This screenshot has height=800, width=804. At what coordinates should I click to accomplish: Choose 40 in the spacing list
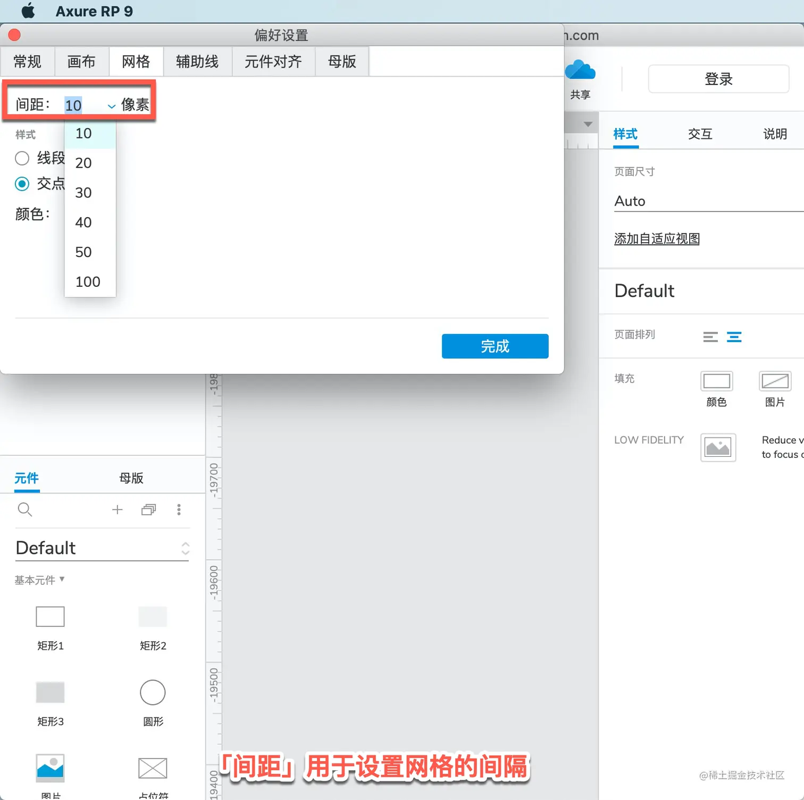point(90,223)
